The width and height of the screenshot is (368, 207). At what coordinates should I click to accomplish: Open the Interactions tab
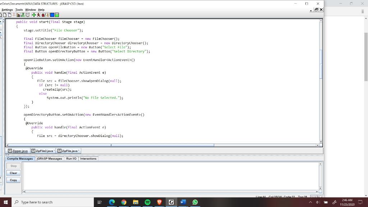coord(88,158)
